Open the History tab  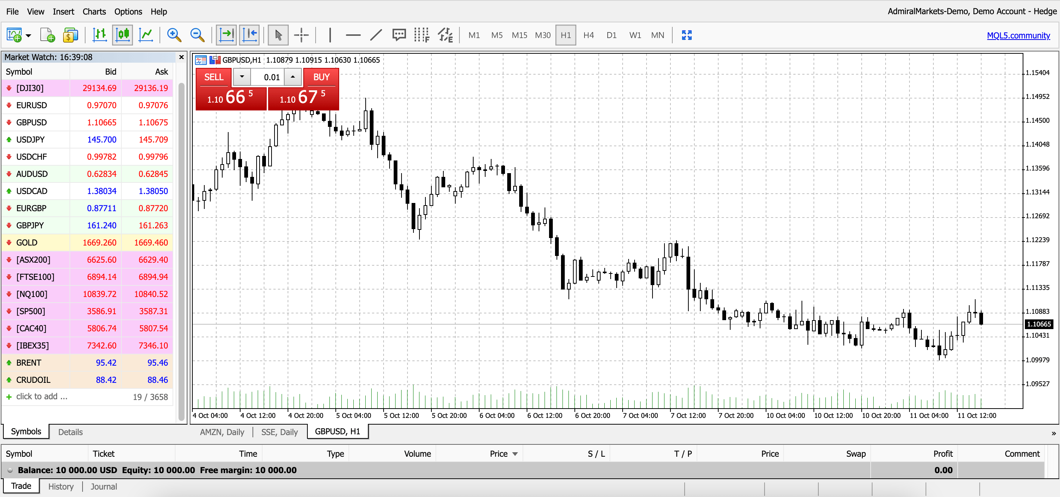pos(61,487)
